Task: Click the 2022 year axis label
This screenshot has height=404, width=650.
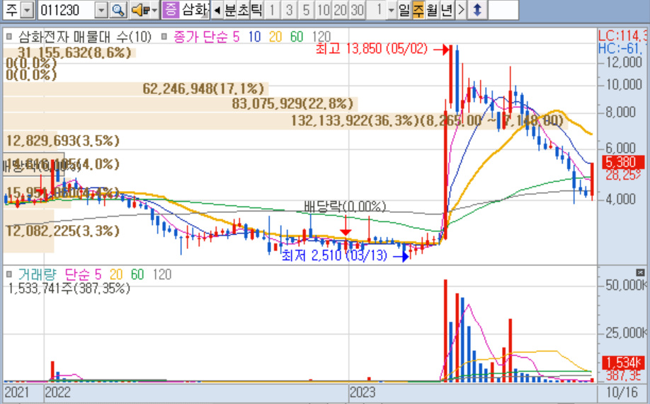Action: (57, 392)
